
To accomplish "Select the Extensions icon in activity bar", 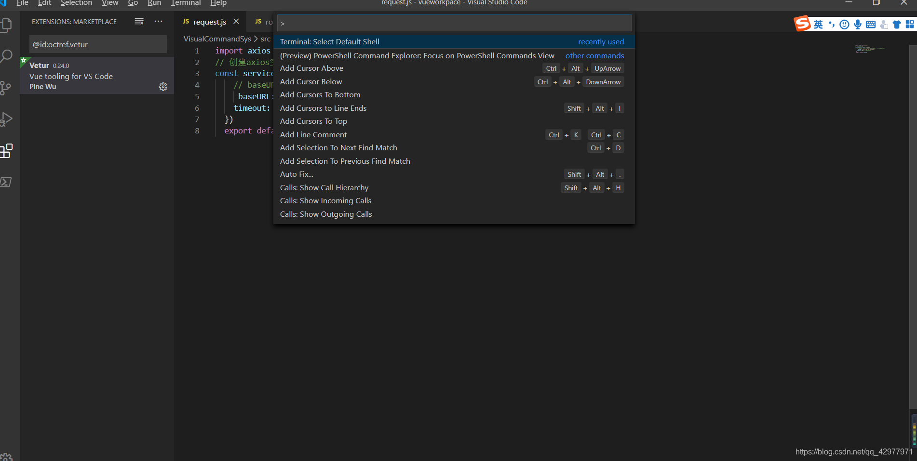I will (x=7, y=151).
